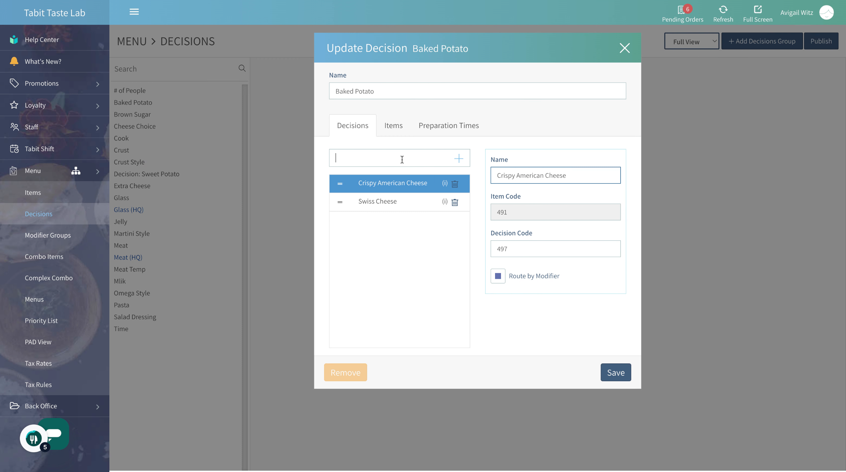Expand the Tabit Shift sidebar section
The width and height of the screenshot is (846, 472).
click(x=55, y=149)
